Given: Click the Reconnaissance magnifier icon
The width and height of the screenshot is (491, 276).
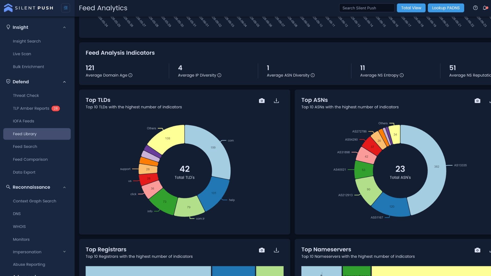Looking at the screenshot, I should click(8, 187).
